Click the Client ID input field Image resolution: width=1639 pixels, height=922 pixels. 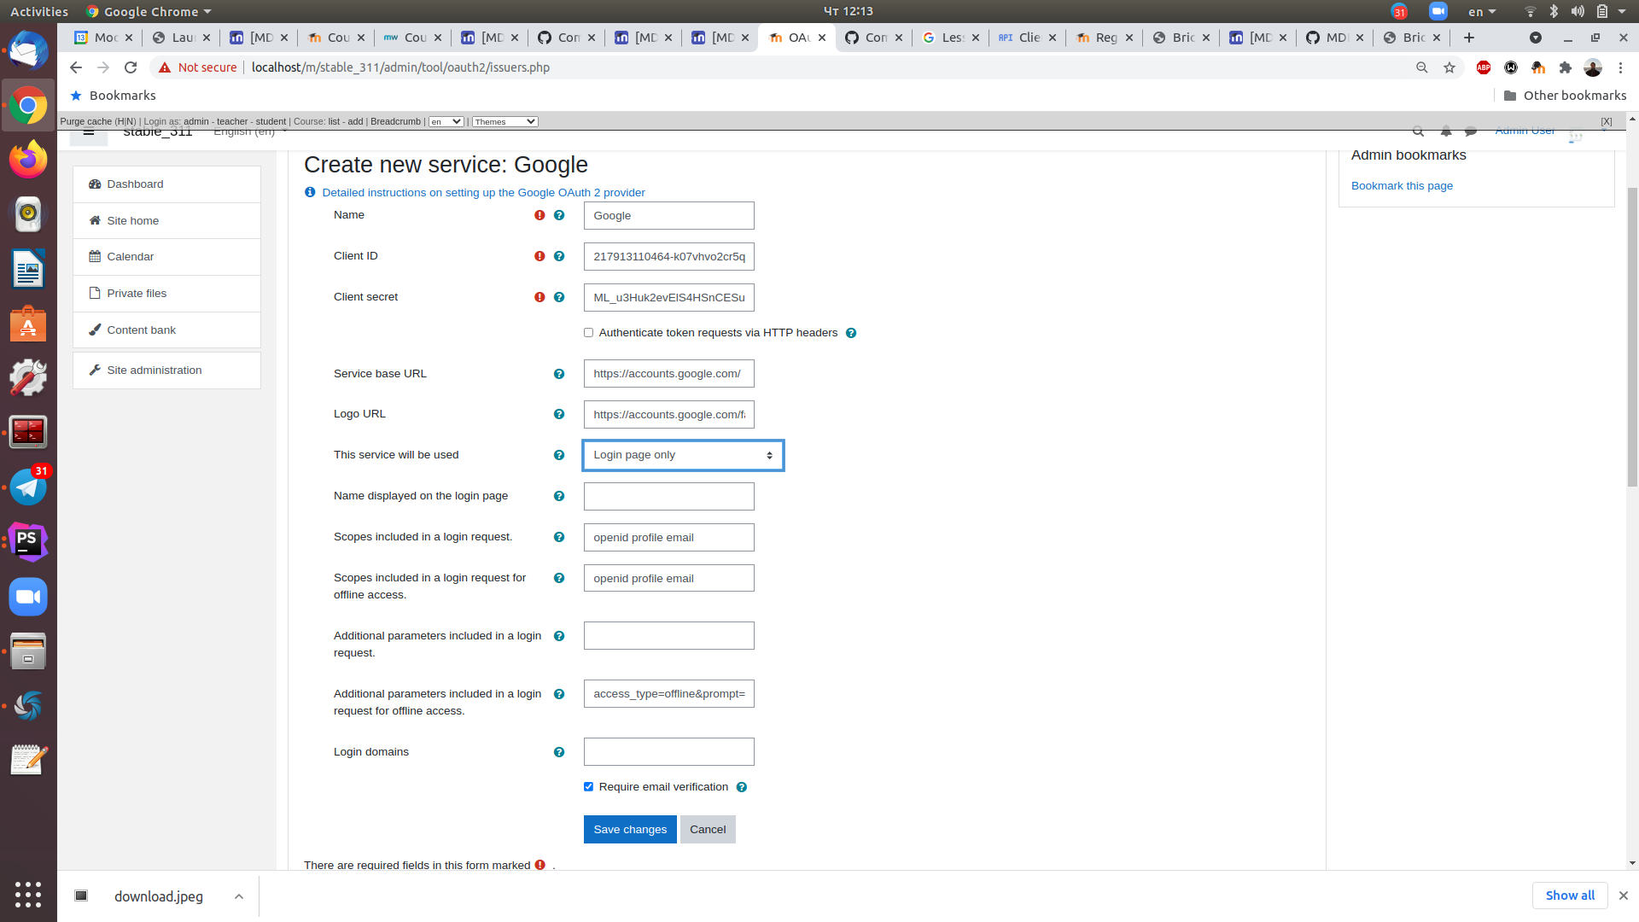point(669,257)
